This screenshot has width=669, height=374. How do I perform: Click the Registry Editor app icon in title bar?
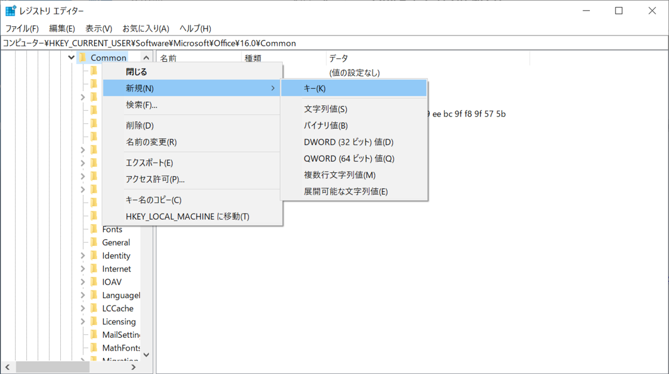10,11
